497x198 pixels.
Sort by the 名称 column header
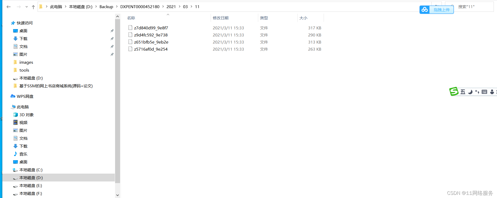(x=131, y=18)
